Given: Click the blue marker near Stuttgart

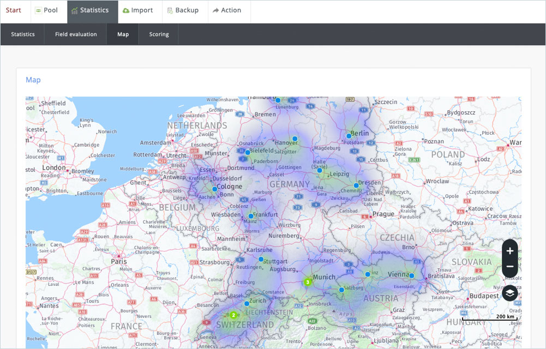Looking at the screenshot, I should pos(261,259).
